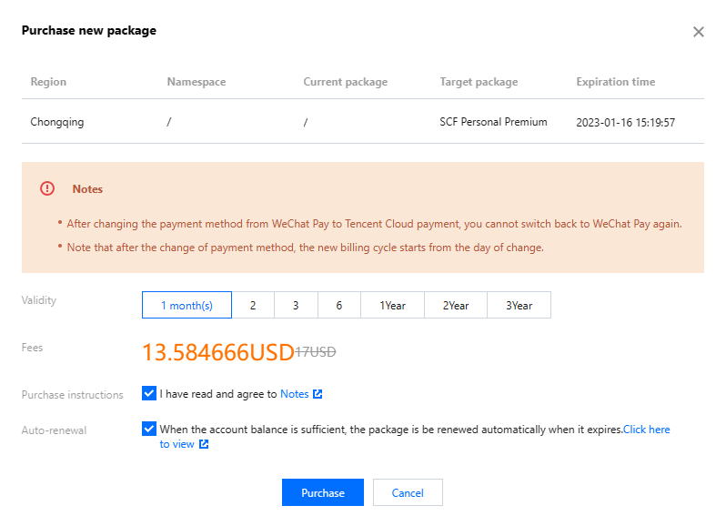726x526 pixels.
Task: Click external link icon after 'to view'
Action: (204, 444)
